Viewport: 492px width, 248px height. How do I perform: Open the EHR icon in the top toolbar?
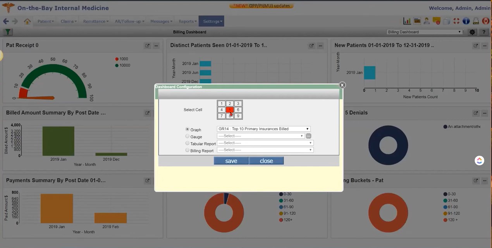click(417, 21)
